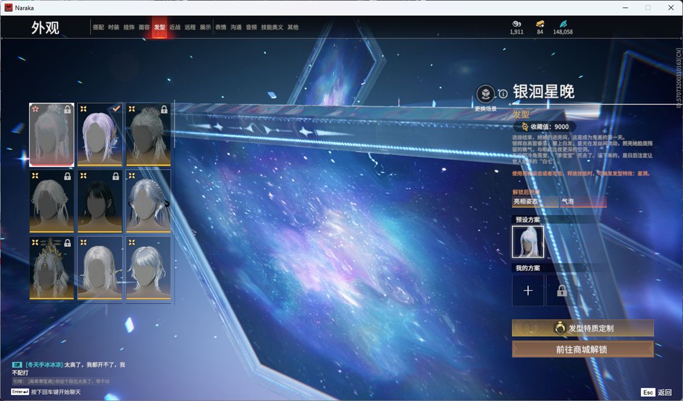Click the 亮相姿态 unlock bonus item
This screenshot has height=401, width=683.
point(534,202)
